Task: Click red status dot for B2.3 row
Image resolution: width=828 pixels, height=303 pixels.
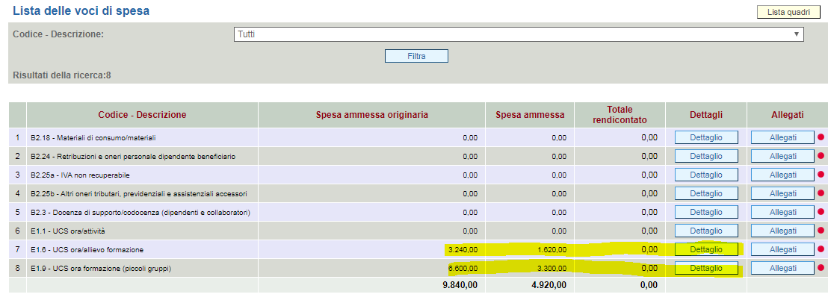Action: [x=819, y=212]
